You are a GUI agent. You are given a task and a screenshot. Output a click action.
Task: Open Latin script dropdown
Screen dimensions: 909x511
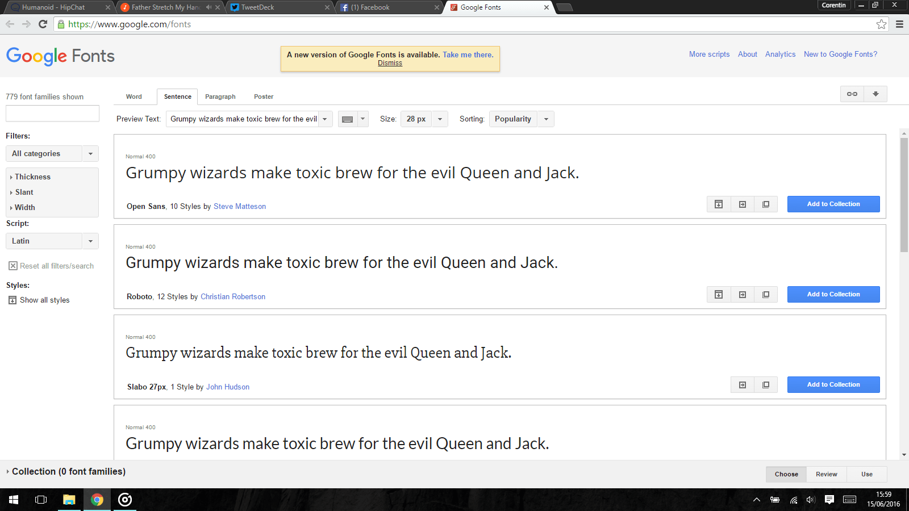[x=52, y=241]
